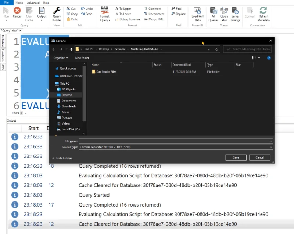Select Local Disk (C:) in navigation pane
The image size is (294, 234).
click(68, 129)
